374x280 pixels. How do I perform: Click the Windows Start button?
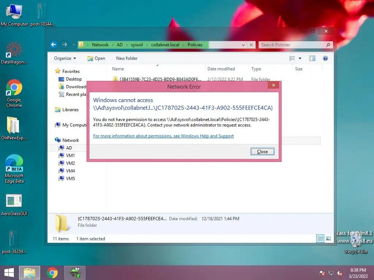pyautogui.click(x=9, y=273)
